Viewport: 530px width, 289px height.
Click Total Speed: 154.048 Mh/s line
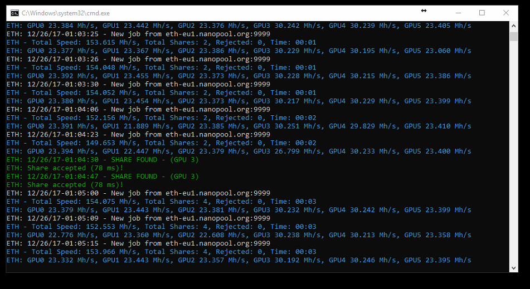tap(161, 67)
